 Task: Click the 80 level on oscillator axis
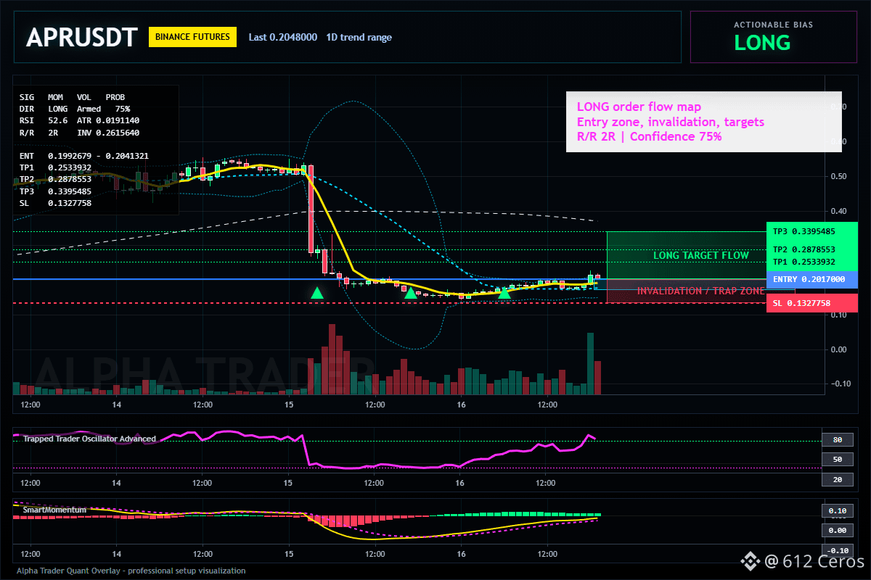click(x=837, y=439)
